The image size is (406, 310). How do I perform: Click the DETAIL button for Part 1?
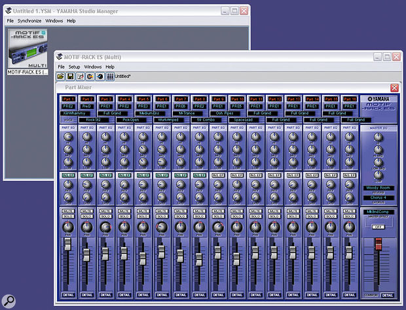point(68,295)
